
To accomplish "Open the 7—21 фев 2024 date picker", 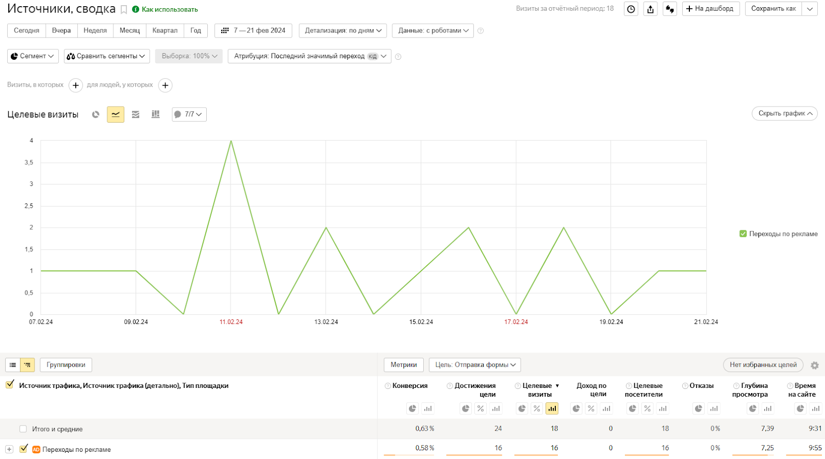I will (x=253, y=30).
